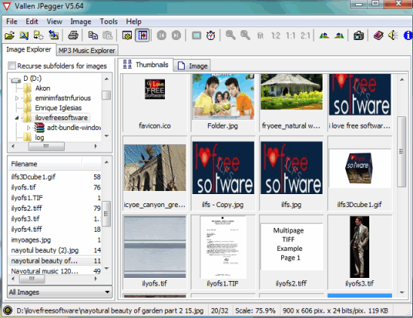Switch to the Image view tab

(x=192, y=66)
